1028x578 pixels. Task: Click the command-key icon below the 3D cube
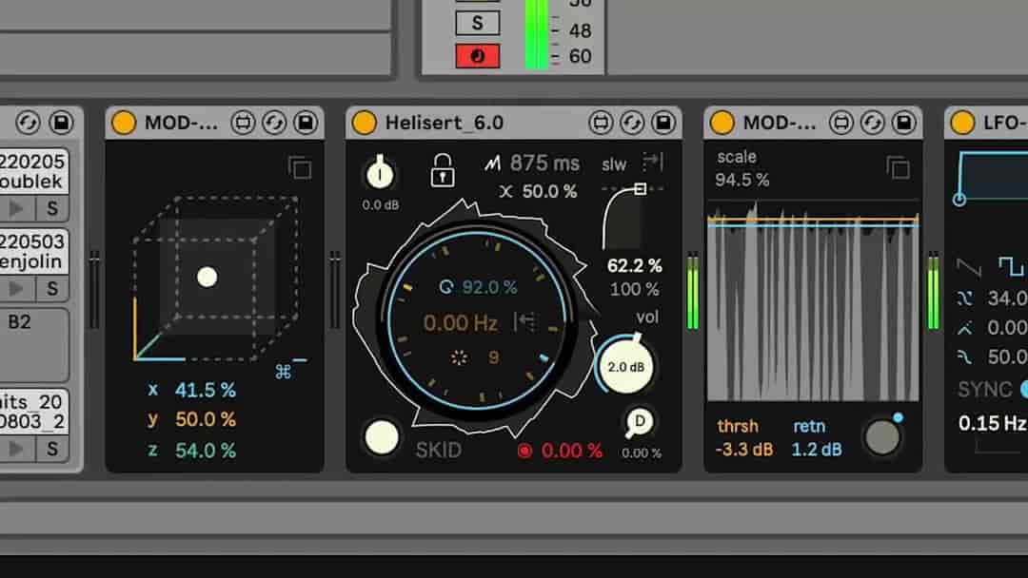click(283, 372)
